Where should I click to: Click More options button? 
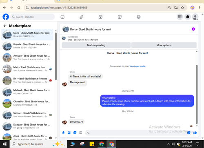(164, 45)
